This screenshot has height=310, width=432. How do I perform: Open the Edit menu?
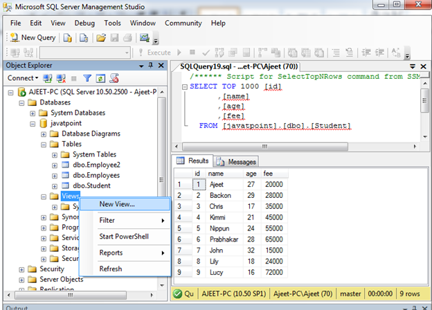coord(36,23)
